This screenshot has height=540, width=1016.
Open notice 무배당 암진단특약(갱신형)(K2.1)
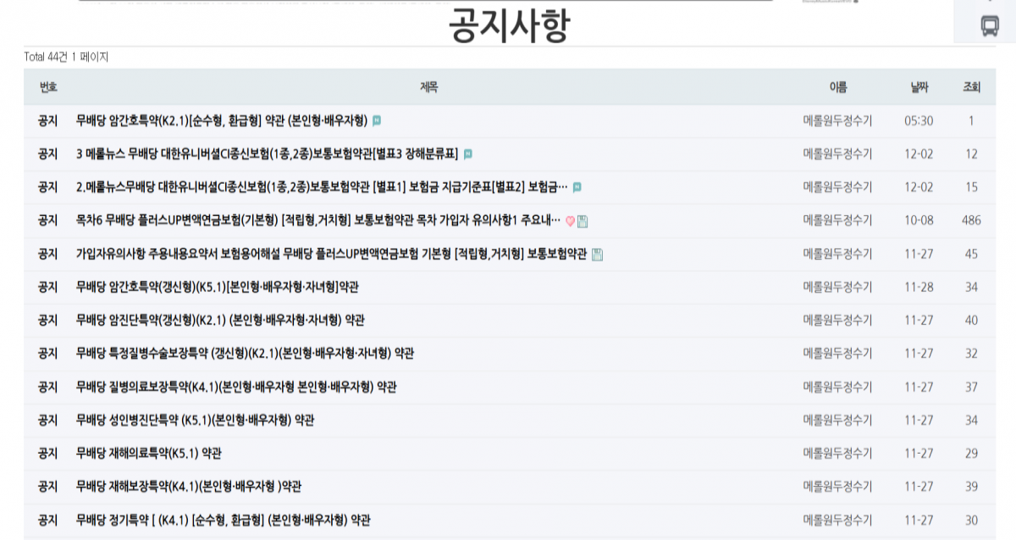pyautogui.click(x=220, y=320)
